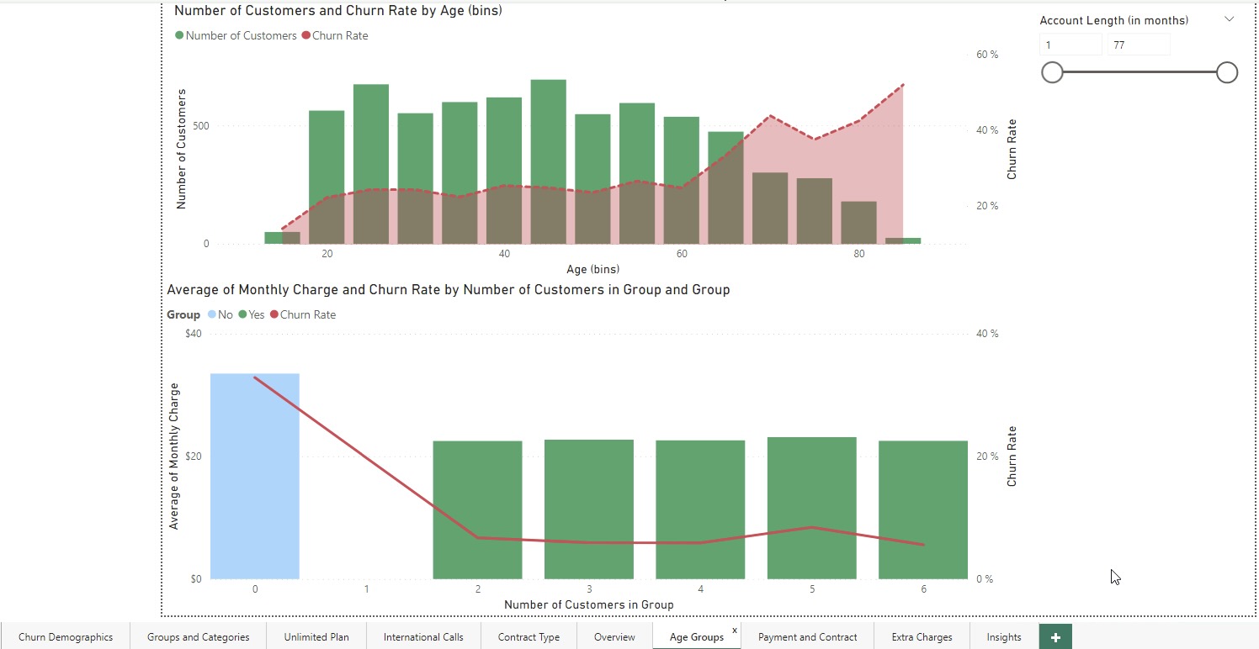
Task: Close the Age Groups page tab
Action: [x=733, y=630]
